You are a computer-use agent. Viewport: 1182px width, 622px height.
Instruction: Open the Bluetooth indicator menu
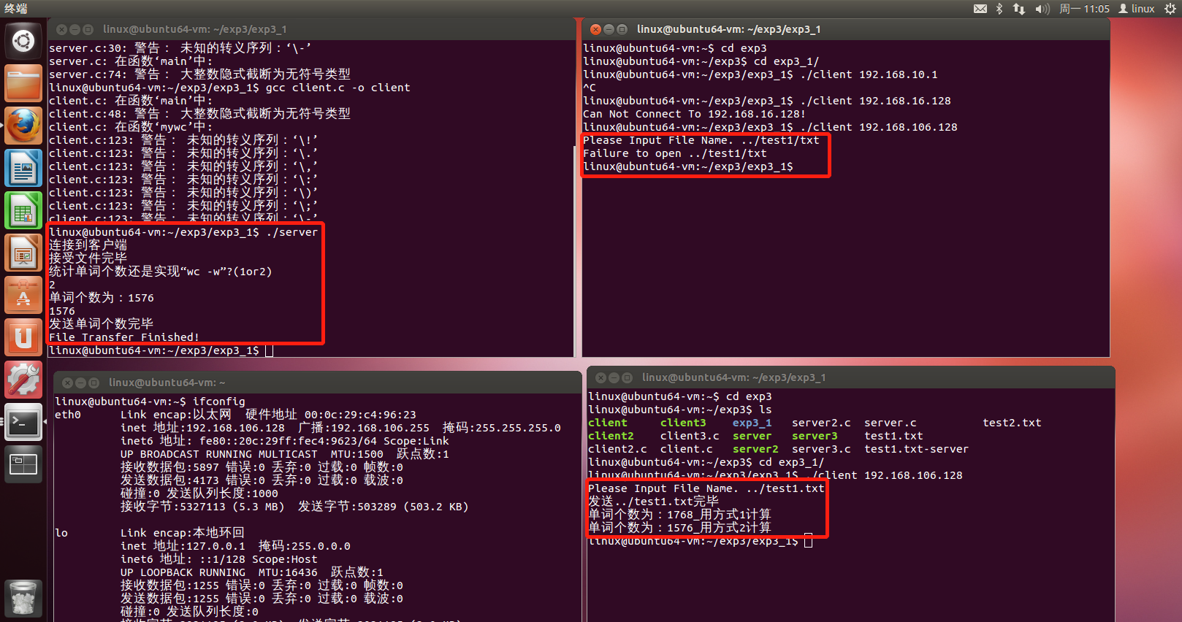999,9
